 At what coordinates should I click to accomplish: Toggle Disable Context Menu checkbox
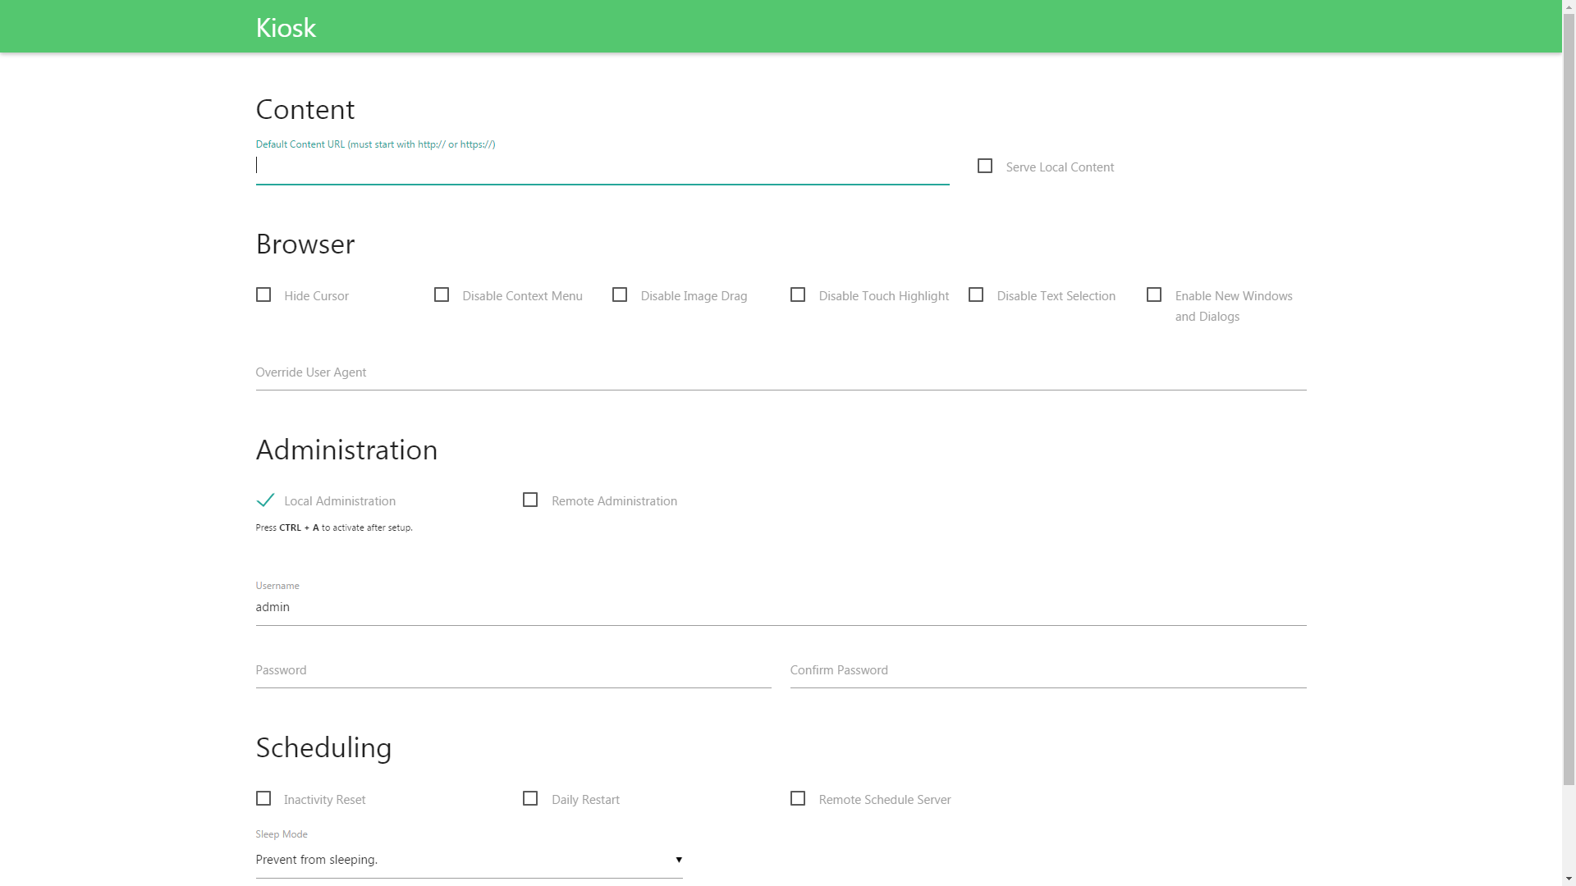[x=442, y=295]
